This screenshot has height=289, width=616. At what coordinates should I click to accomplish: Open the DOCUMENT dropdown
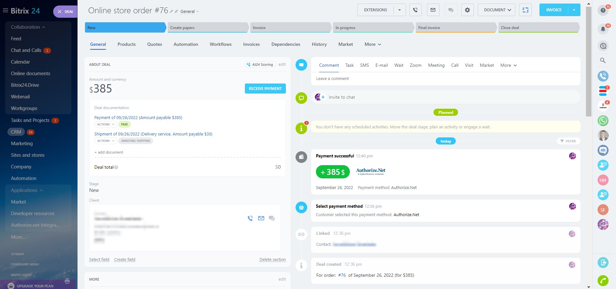click(497, 10)
